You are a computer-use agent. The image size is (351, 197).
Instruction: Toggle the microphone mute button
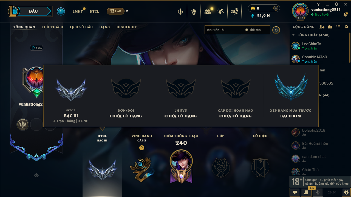[x=318, y=192]
